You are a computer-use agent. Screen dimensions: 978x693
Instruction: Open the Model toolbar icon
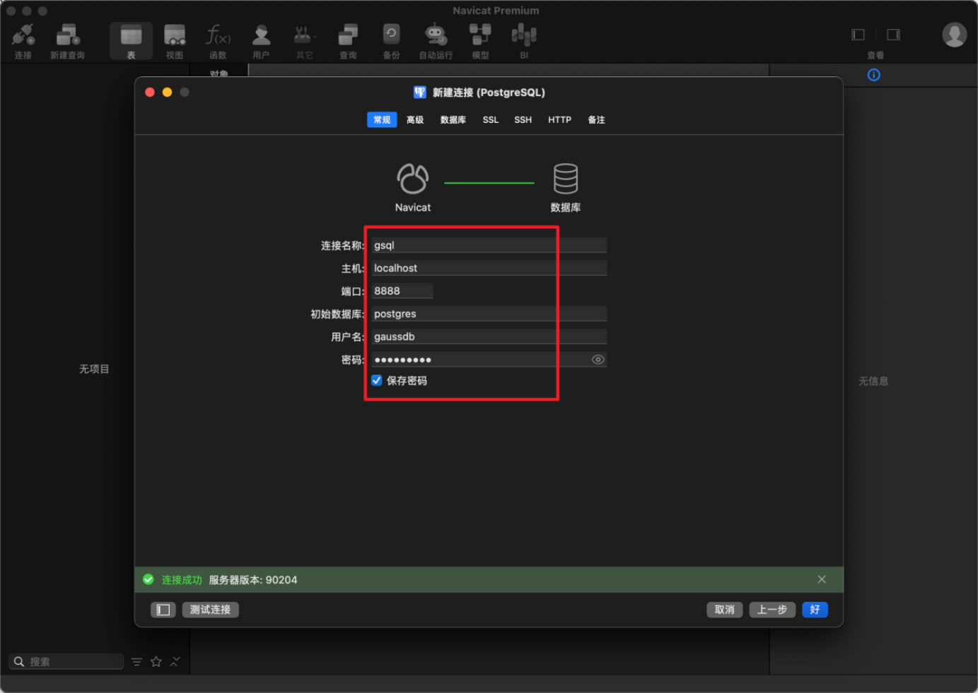pyautogui.click(x=480, y=35)
